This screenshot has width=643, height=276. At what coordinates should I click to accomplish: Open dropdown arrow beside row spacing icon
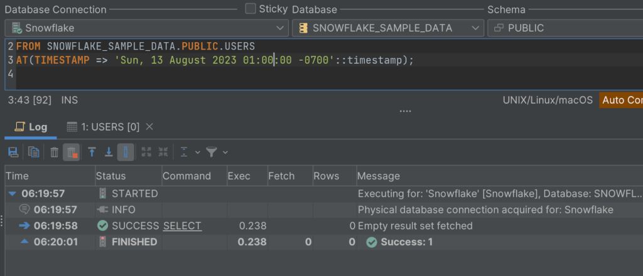point(197,152)
